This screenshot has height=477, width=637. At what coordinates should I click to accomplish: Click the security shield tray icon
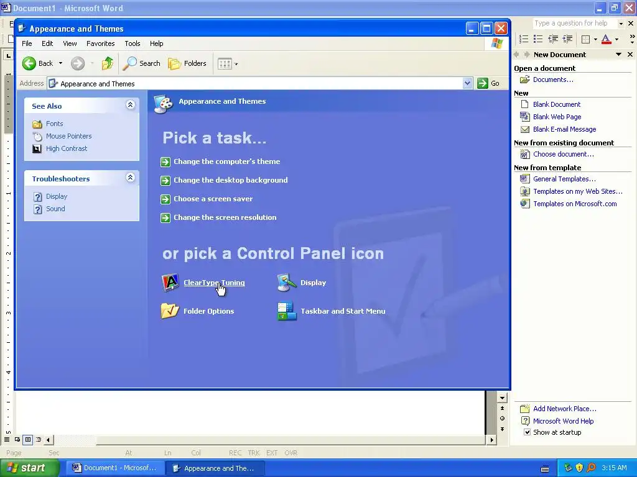[579, 468]
